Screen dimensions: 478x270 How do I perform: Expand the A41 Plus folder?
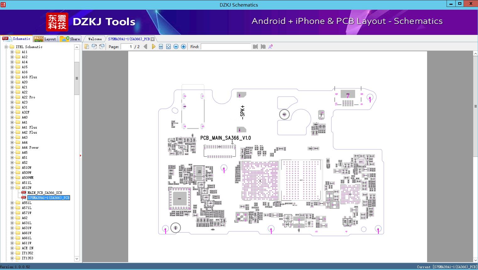12,127
